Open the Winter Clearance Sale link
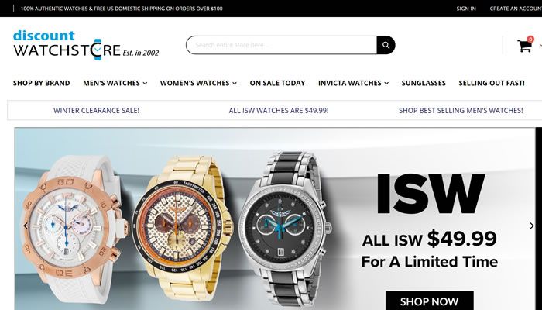 point(97,110)
